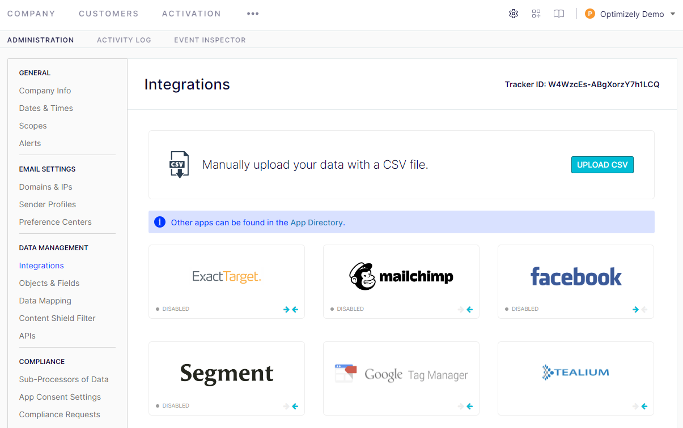Switch to the Activity Log tab
Screen dimensions: 683x428
[x=124, y=40]
